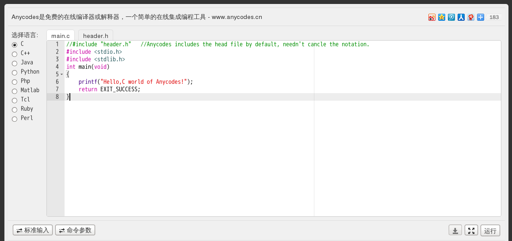Place cursor after closing brace on line 8
This screenshot has width=512, height=241.
pos(69,97)
